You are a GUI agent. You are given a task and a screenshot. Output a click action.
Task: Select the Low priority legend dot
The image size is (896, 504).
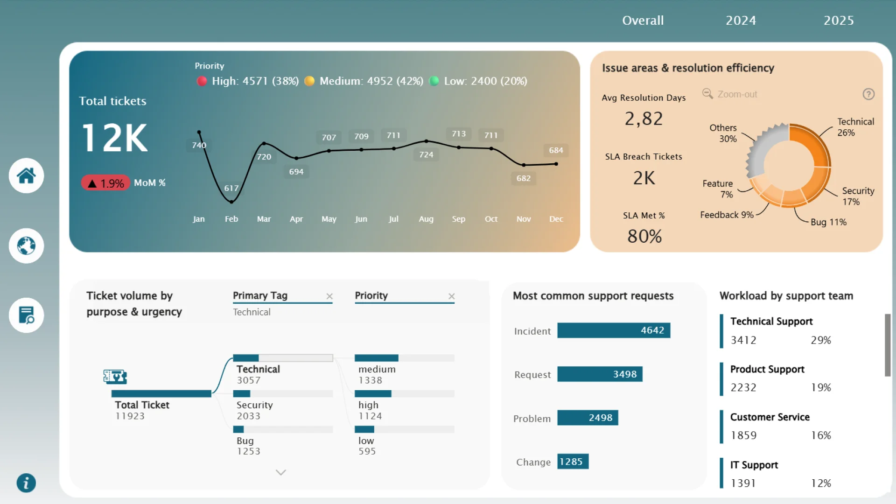tap(434, 81)
